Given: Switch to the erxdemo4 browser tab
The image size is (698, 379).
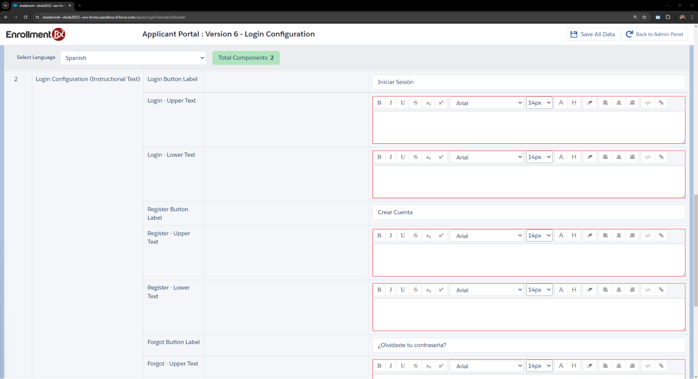Looking at the screenshot, I should point(42,6).
